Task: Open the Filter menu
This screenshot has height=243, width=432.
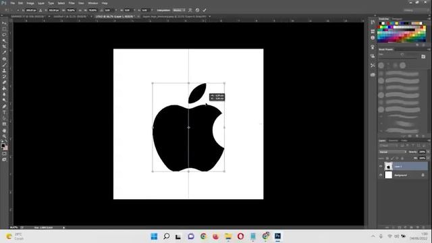Action: point(72,3)
